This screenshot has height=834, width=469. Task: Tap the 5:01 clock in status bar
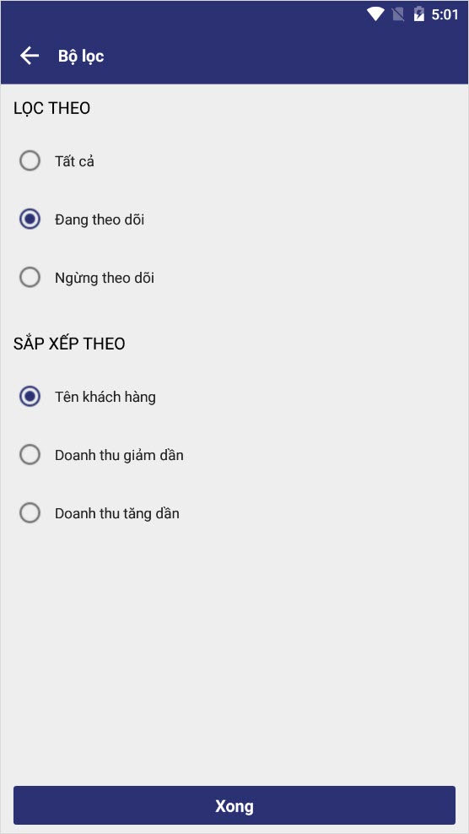[x=445, y=14]
